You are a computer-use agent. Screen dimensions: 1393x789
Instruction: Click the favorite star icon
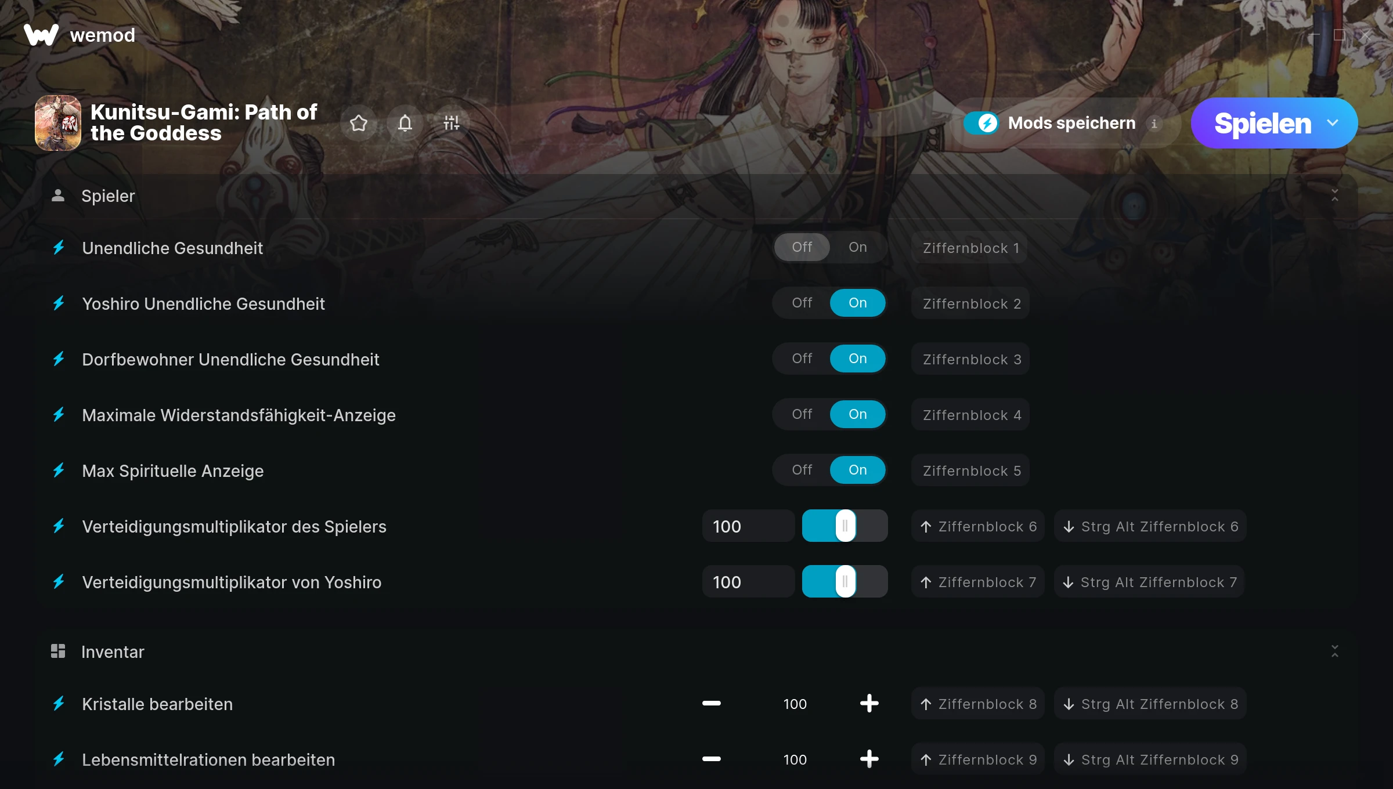coord(359,123)
